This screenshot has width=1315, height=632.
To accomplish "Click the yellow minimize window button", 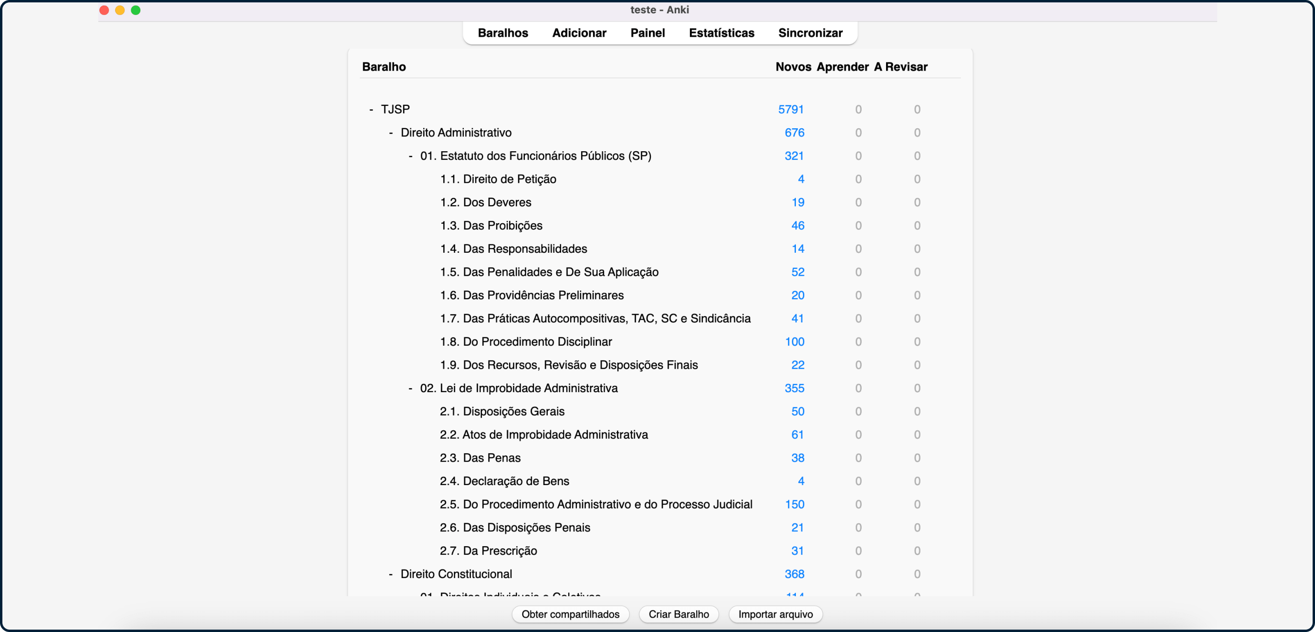I will coord(120,10).
